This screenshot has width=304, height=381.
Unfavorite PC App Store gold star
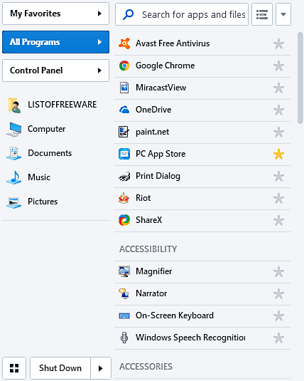click(x=279, y=155)
